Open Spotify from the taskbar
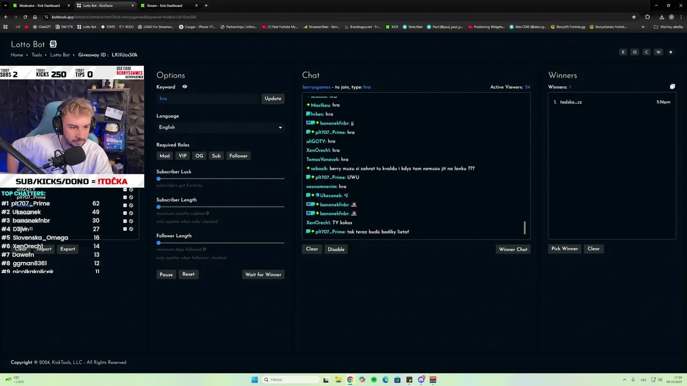 point(374,380)
